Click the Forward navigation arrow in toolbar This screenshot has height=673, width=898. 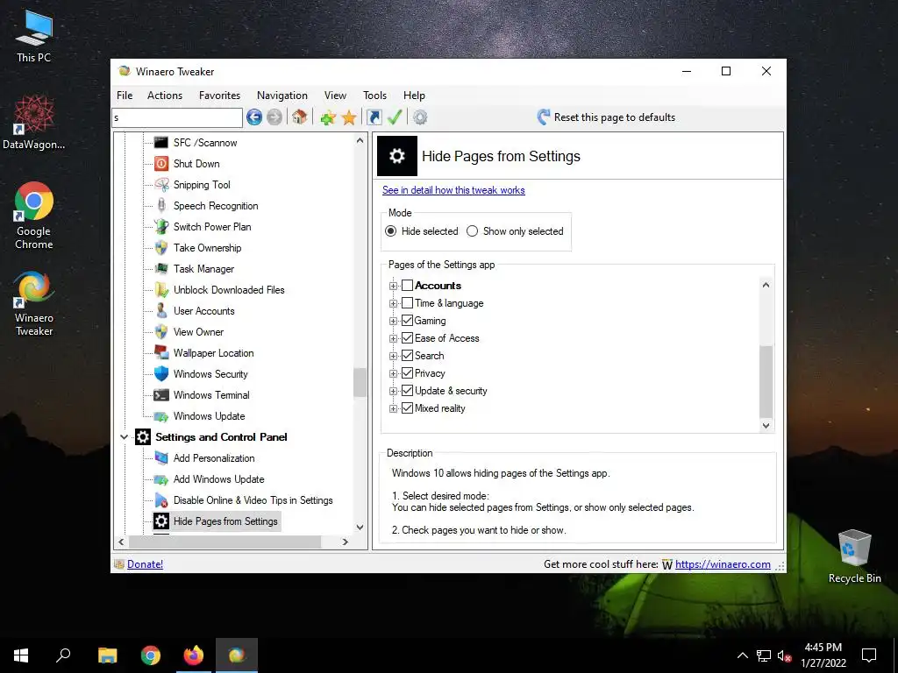pos(274,117)
